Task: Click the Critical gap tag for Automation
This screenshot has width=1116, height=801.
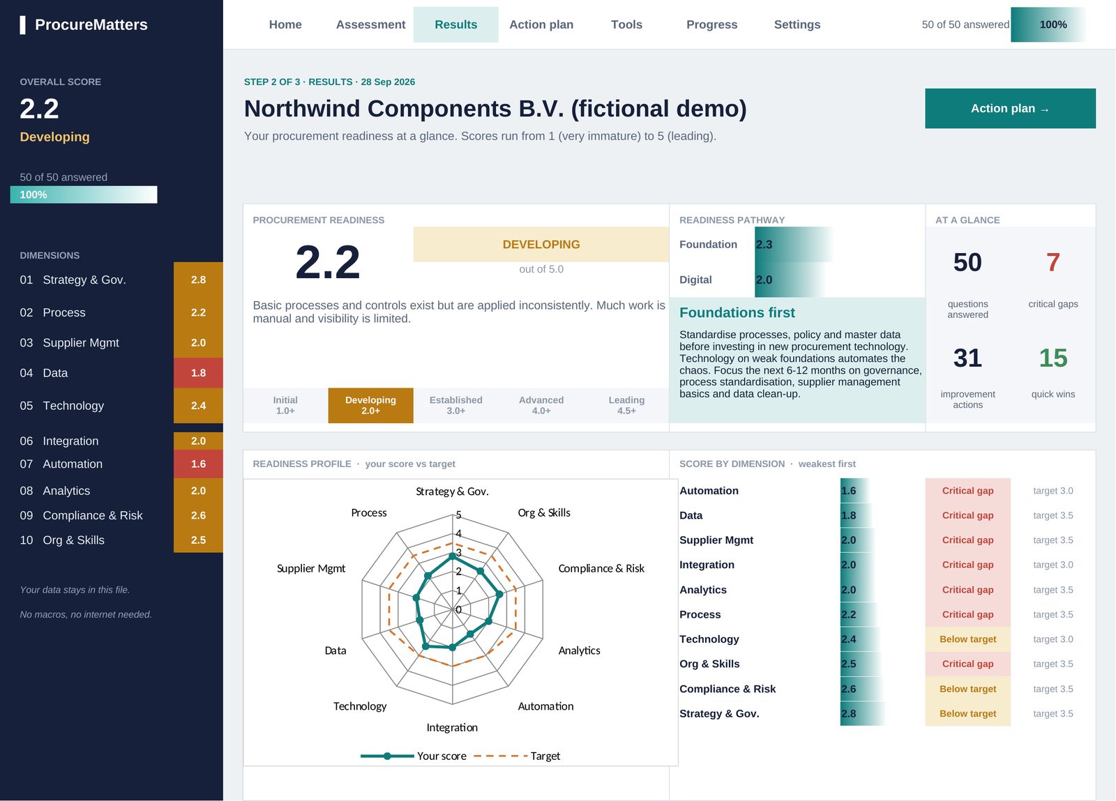Action: [967, 491]
